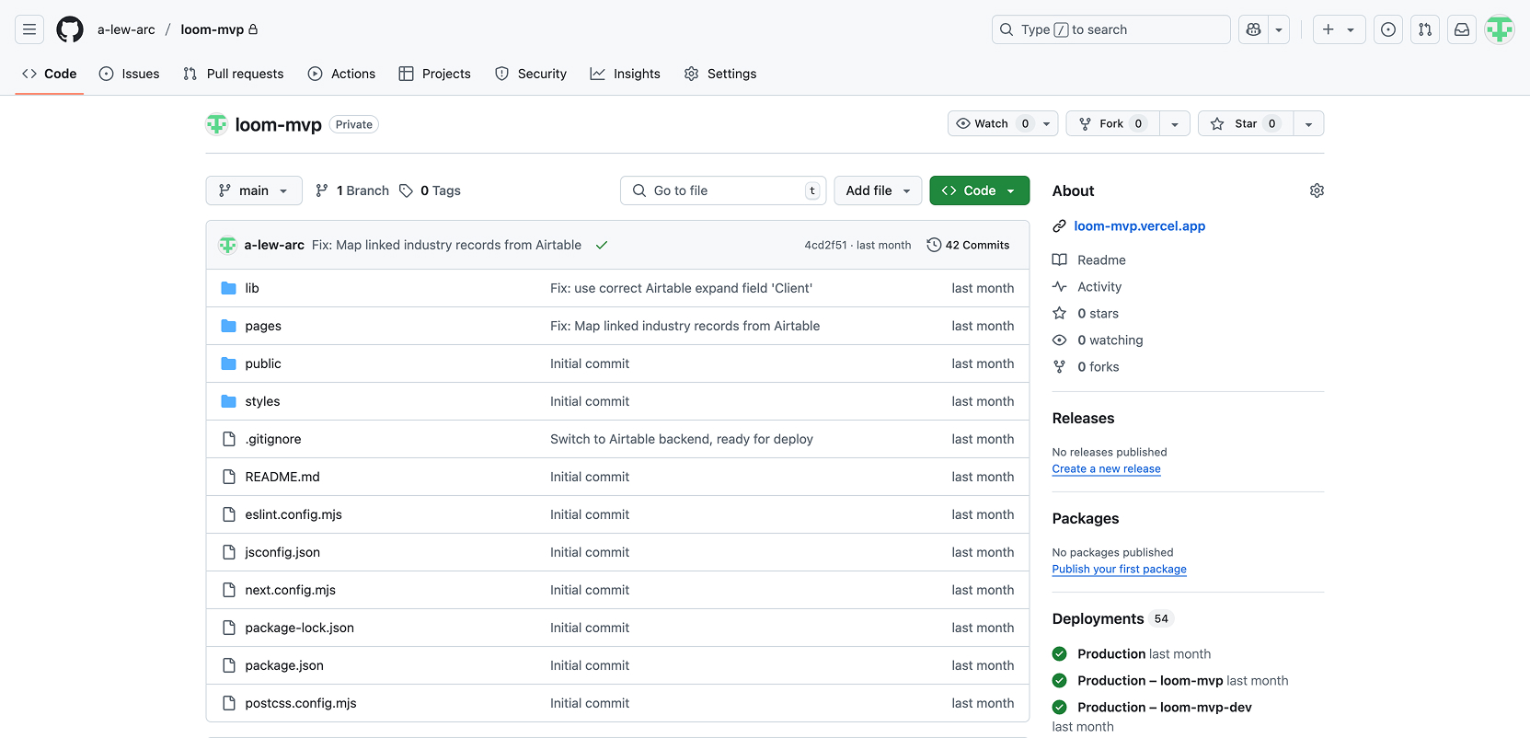Screen dimensions: 1530x738
Task: Click the Activity pulse icon in About
Action: coord(1059,286)
